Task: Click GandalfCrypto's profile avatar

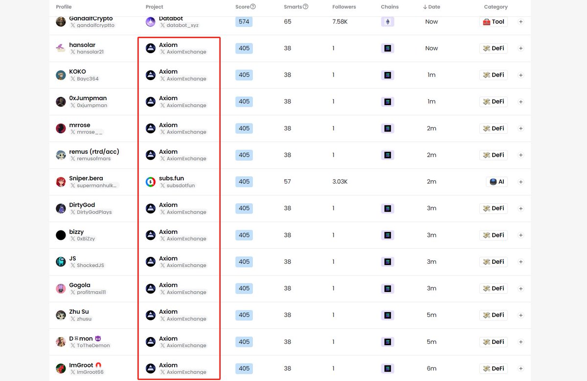Action: 61,21
